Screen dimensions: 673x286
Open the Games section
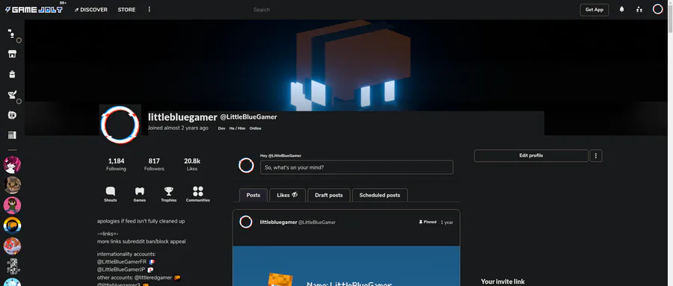pos(140,194)
